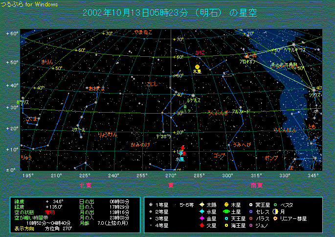Viewport: 335px width, 237px height.
Task: Click the 表示方向 display direction label
Action: (23, 228)
